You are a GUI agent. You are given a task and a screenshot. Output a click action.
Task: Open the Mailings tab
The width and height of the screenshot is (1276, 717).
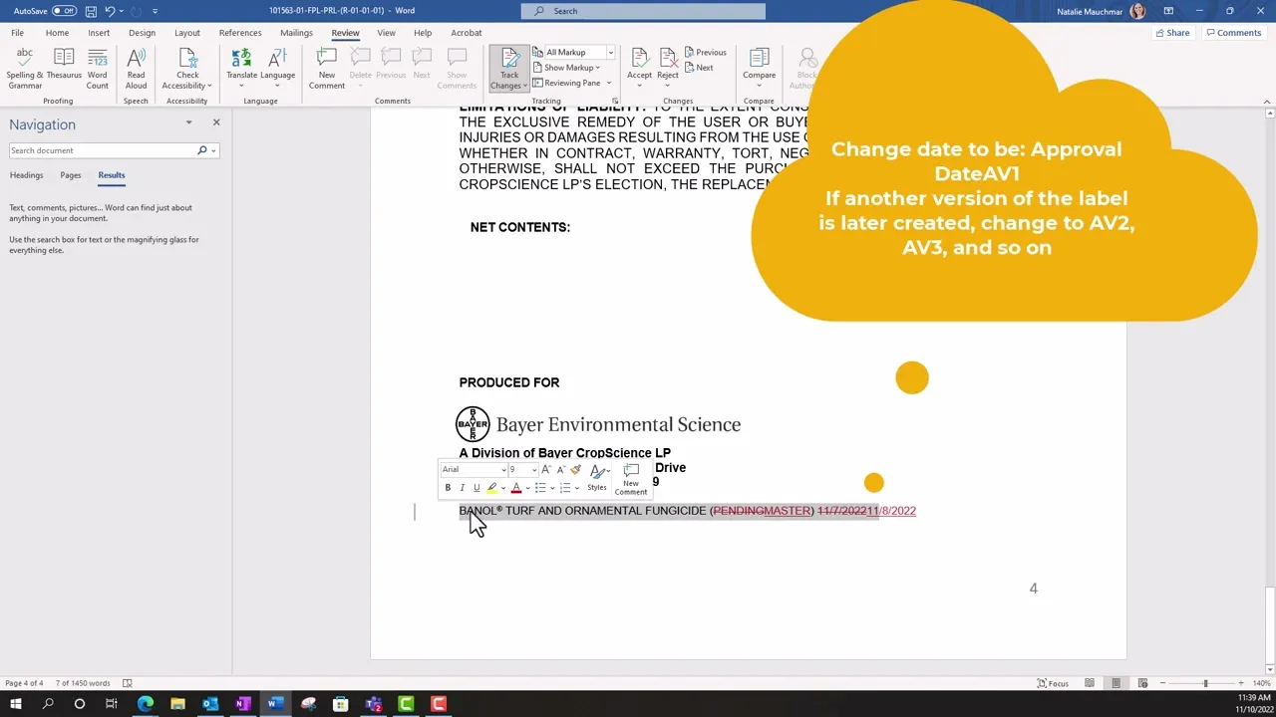pos(296,33)
